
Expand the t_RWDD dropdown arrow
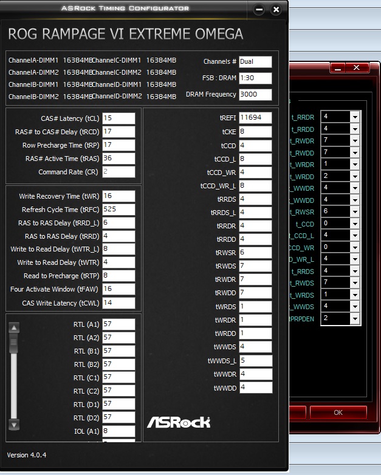pos(355,152)
